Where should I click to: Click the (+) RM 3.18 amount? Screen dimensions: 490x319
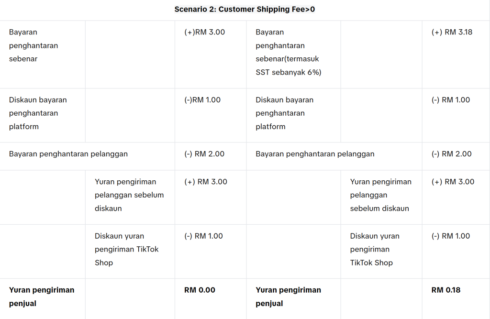(452, 32)
